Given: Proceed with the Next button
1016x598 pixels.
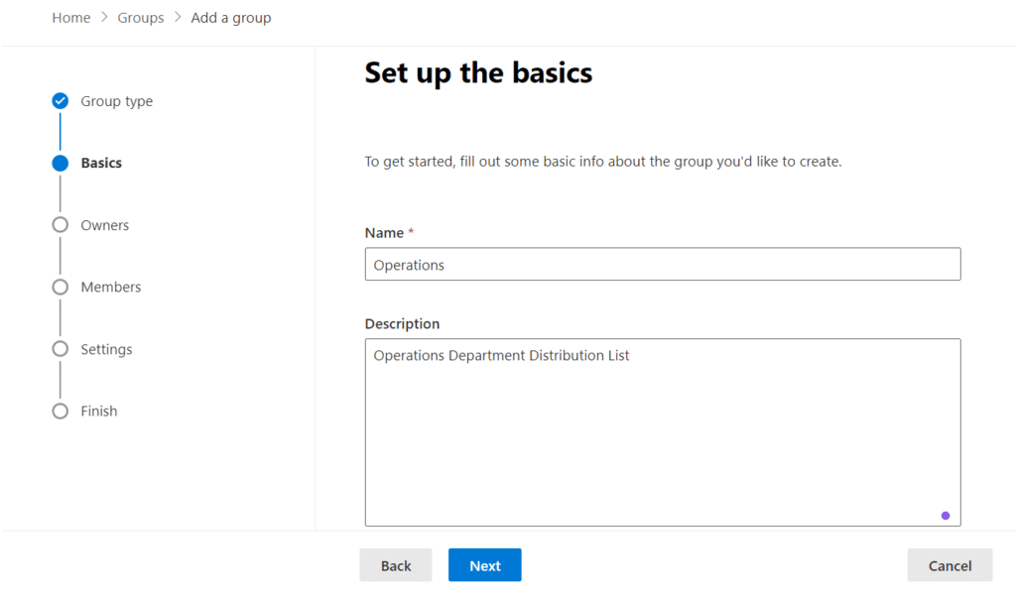Looking at the screenshot, I should (484, 565).
